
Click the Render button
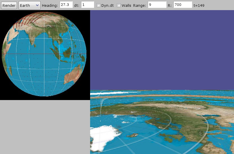tap(9, 5)
